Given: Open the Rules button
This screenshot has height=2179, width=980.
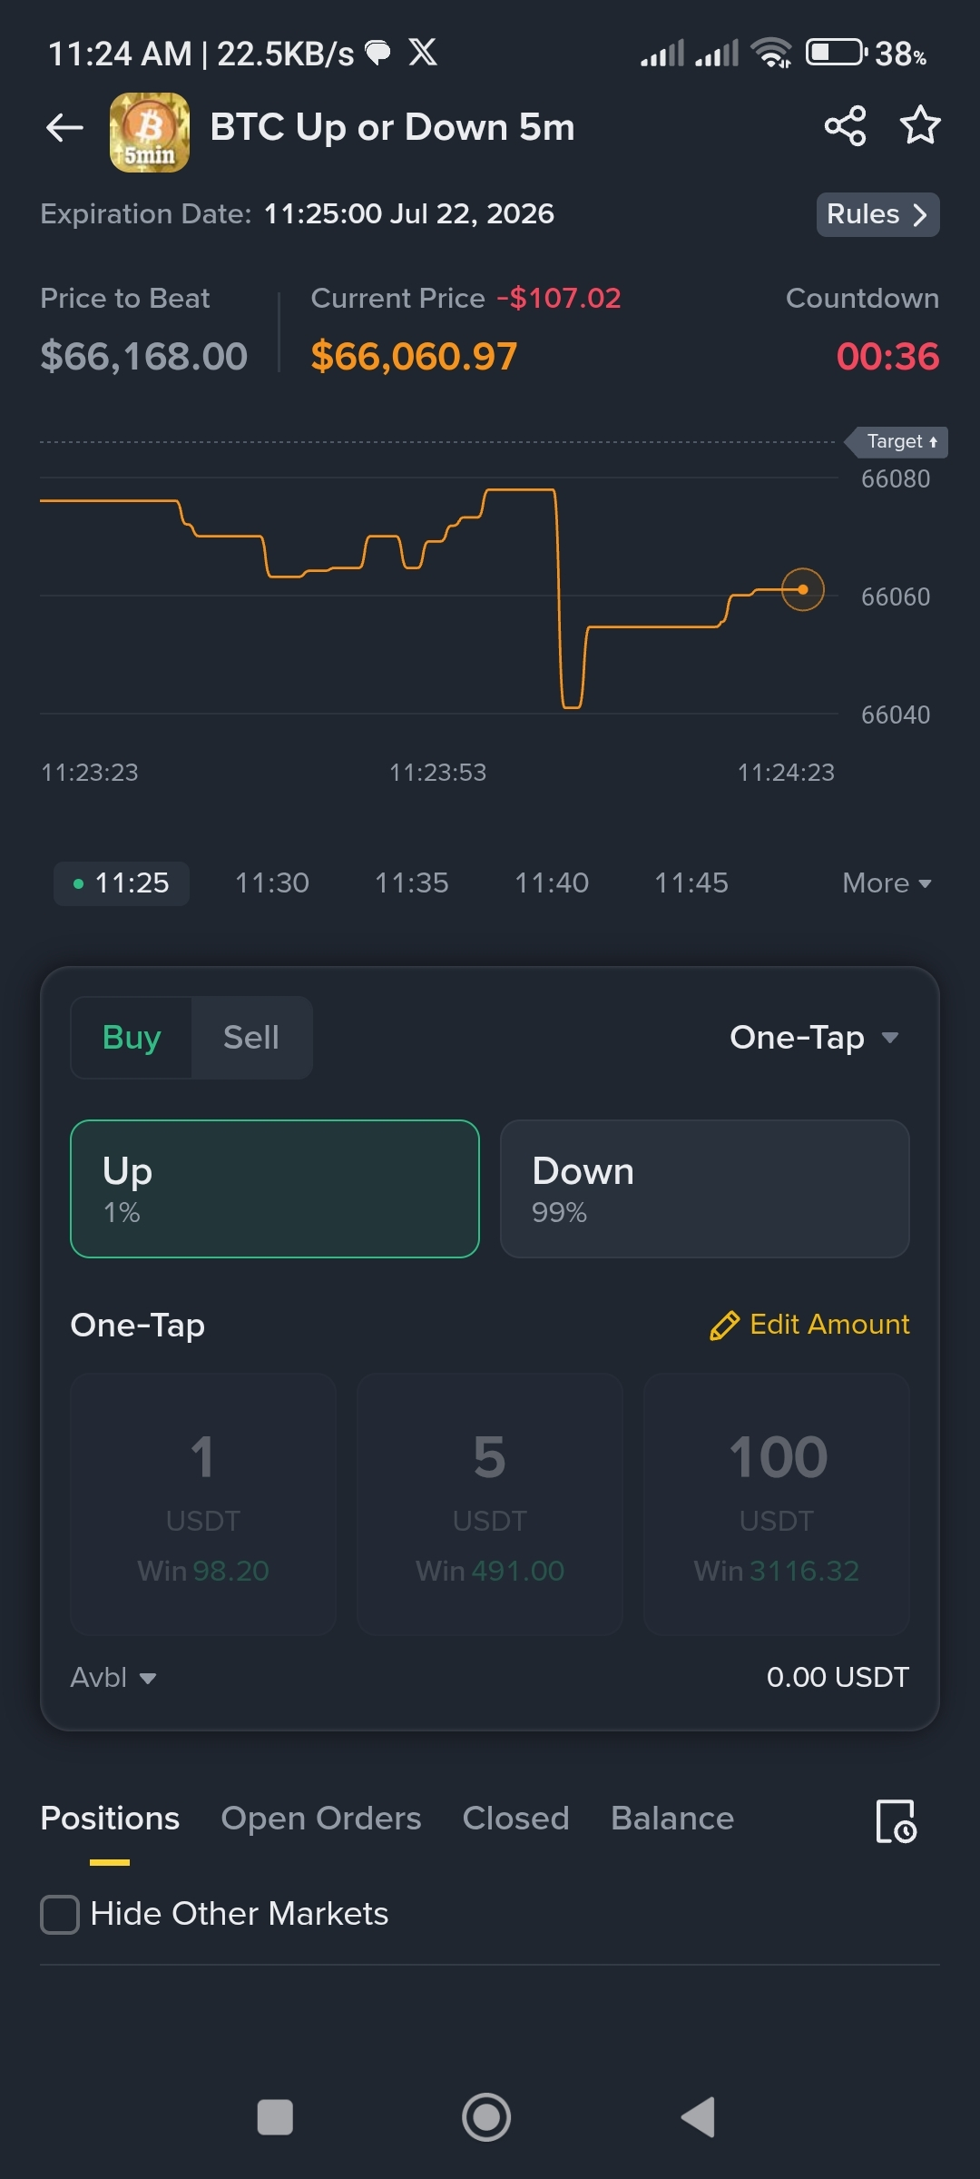Looking at the screenshot, I should click(877, 215).
